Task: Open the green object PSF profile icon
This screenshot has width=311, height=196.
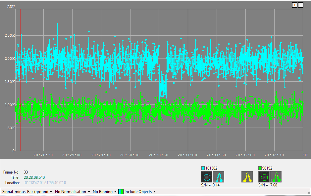Action: pos(276,177)
